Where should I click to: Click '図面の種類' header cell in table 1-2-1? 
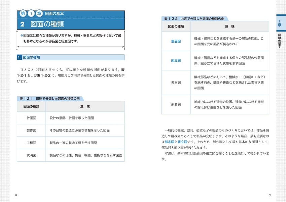point(31,107)
